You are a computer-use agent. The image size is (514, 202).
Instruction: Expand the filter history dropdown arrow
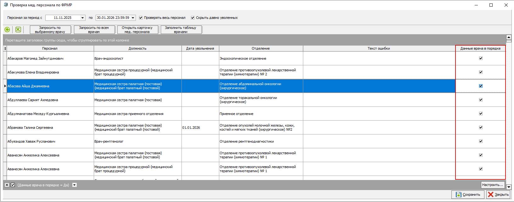pyautogui.click(x=75, y=185)
